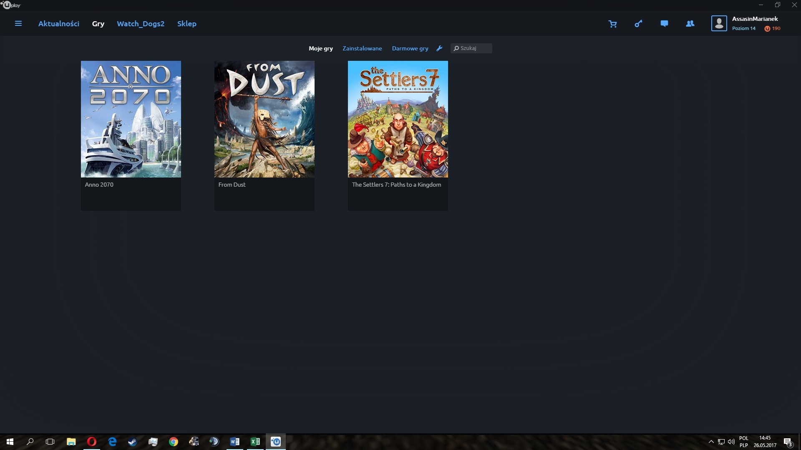The width and height of the screenshot is (801, 450).
Task: Click the activate key icon
Action: click(x=638, y=24)
